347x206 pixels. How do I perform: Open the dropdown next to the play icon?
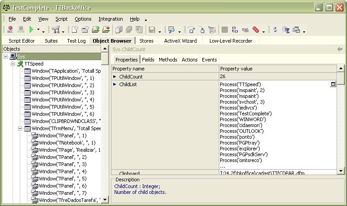click(x=38, y=30)
